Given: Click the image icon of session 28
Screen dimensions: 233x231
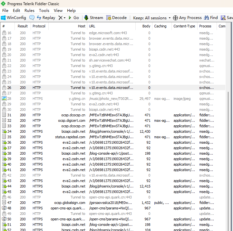Looking at the screenshot, I should point(4,98).
